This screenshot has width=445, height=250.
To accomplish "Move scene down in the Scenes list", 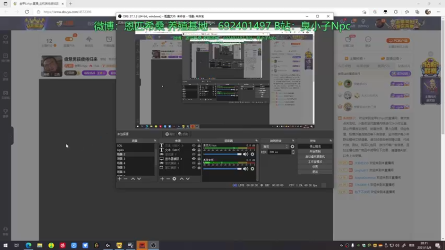I will pos(139,179).
